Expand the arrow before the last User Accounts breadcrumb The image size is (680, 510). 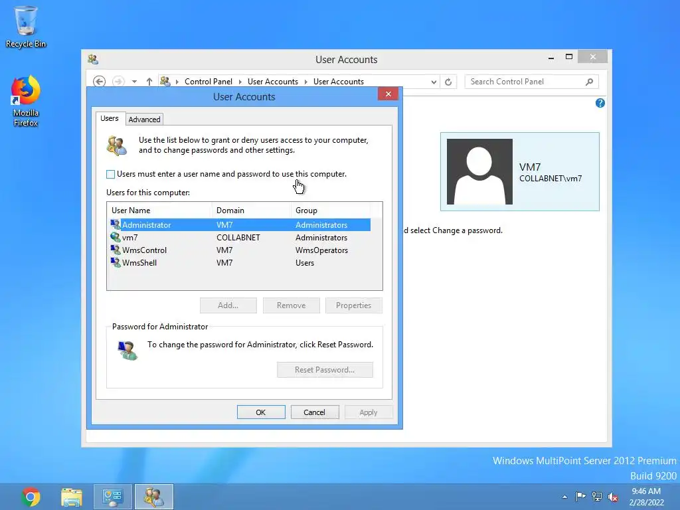305,82
